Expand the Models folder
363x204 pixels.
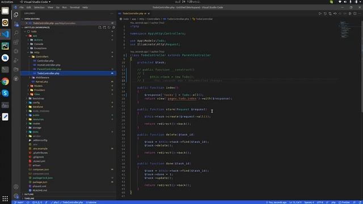[x=38, y=86]
